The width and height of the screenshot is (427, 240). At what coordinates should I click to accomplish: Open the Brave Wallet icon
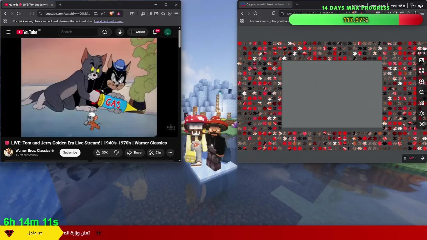156,14
